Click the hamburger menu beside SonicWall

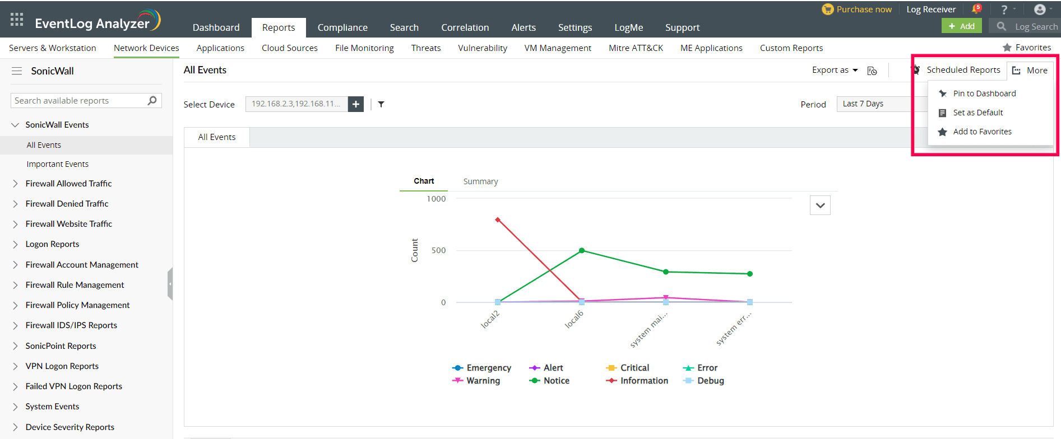point(17,71)
